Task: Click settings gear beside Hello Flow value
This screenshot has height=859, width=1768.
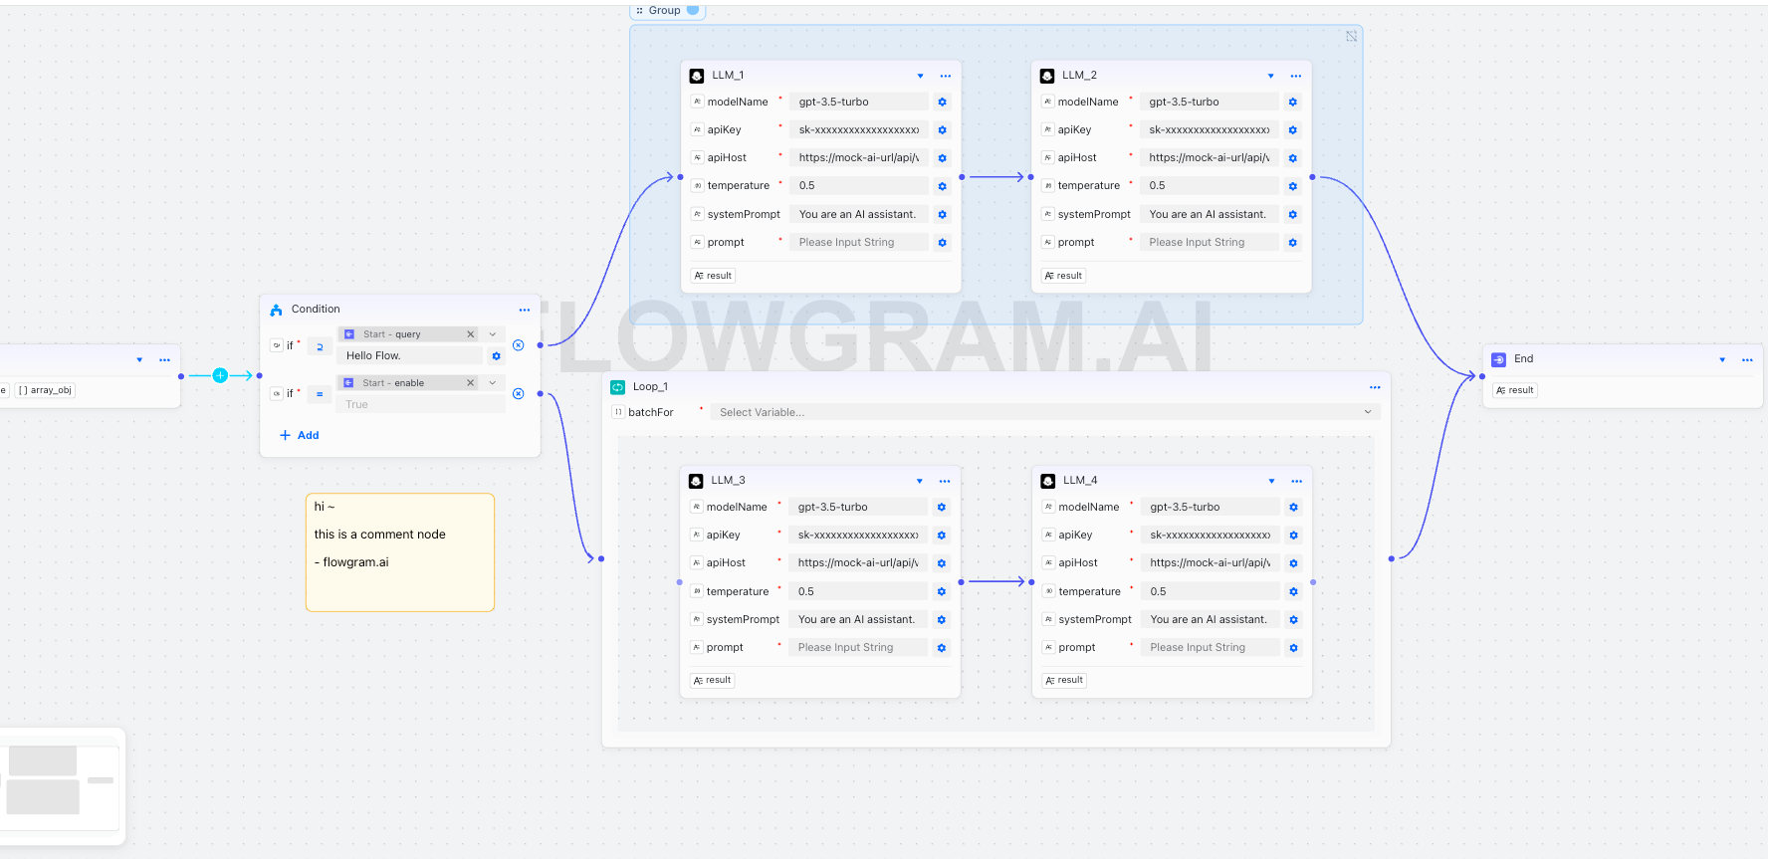Action: 496,356
